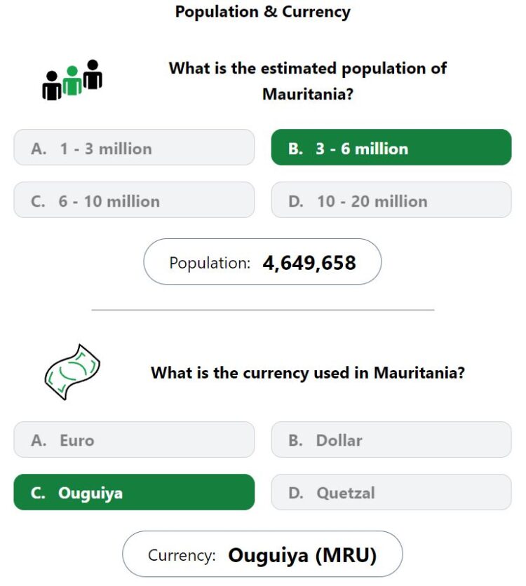Viewport: 526px width, 586px height.
Task: Click the estimated population question text
Action: (x=308, y=81)
